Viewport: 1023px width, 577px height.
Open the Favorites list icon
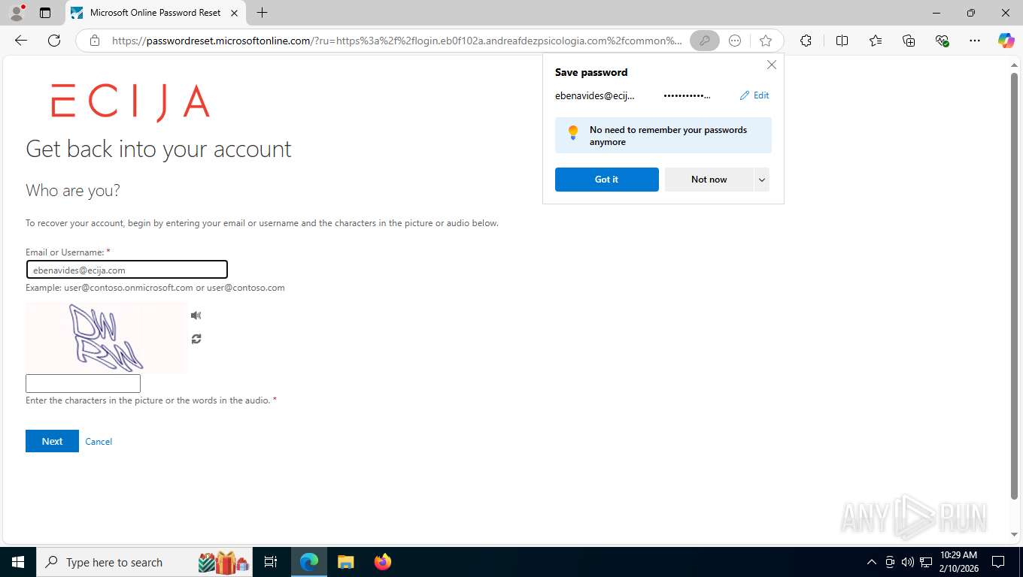click(876, 41)
